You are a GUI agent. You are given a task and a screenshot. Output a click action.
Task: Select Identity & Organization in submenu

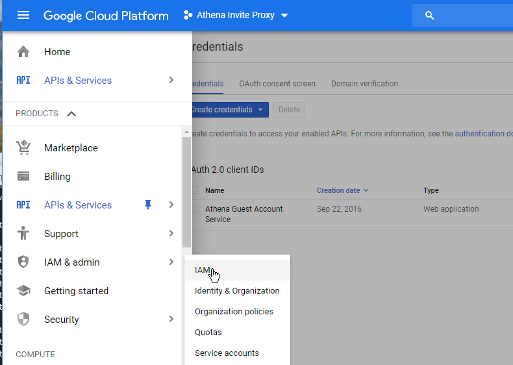click(237, 291)
